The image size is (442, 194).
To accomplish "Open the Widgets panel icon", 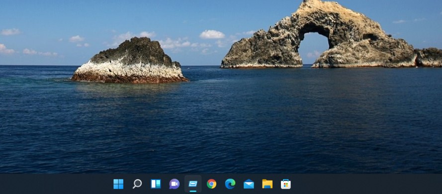I will point(156,184).
